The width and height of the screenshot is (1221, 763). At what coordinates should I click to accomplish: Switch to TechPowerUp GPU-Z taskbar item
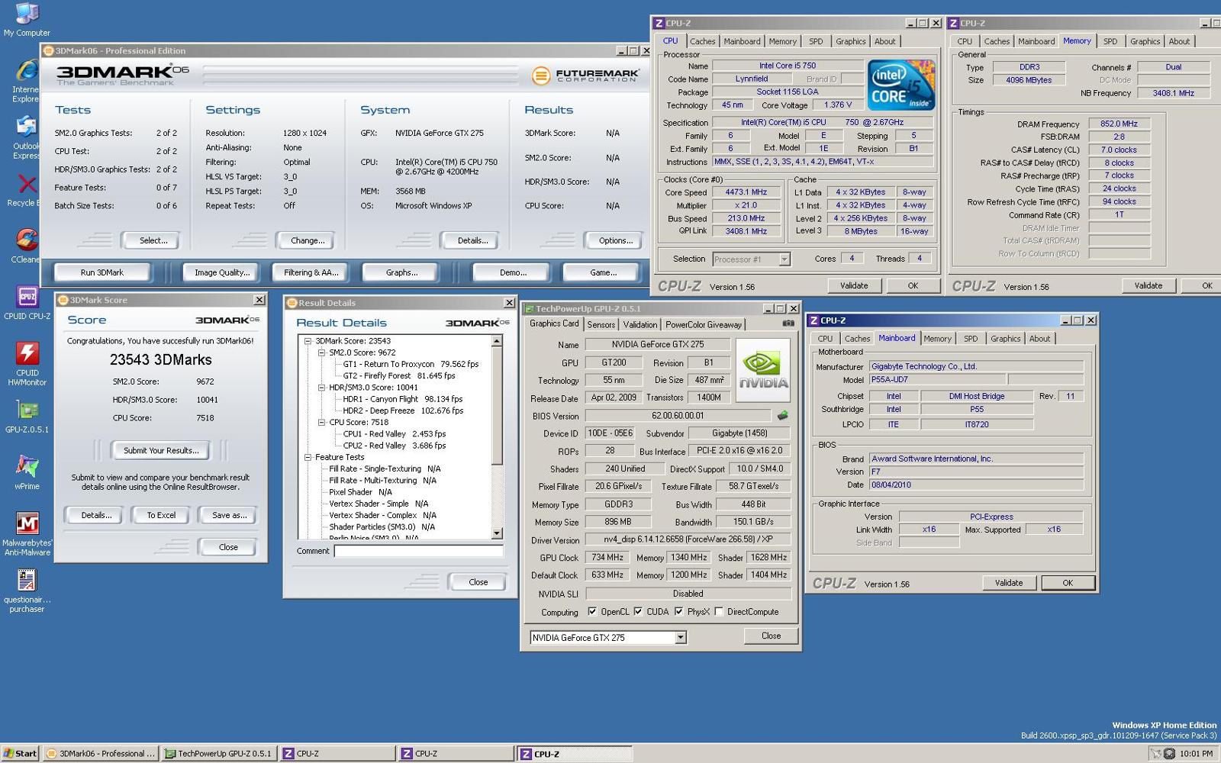coord(219,754)
